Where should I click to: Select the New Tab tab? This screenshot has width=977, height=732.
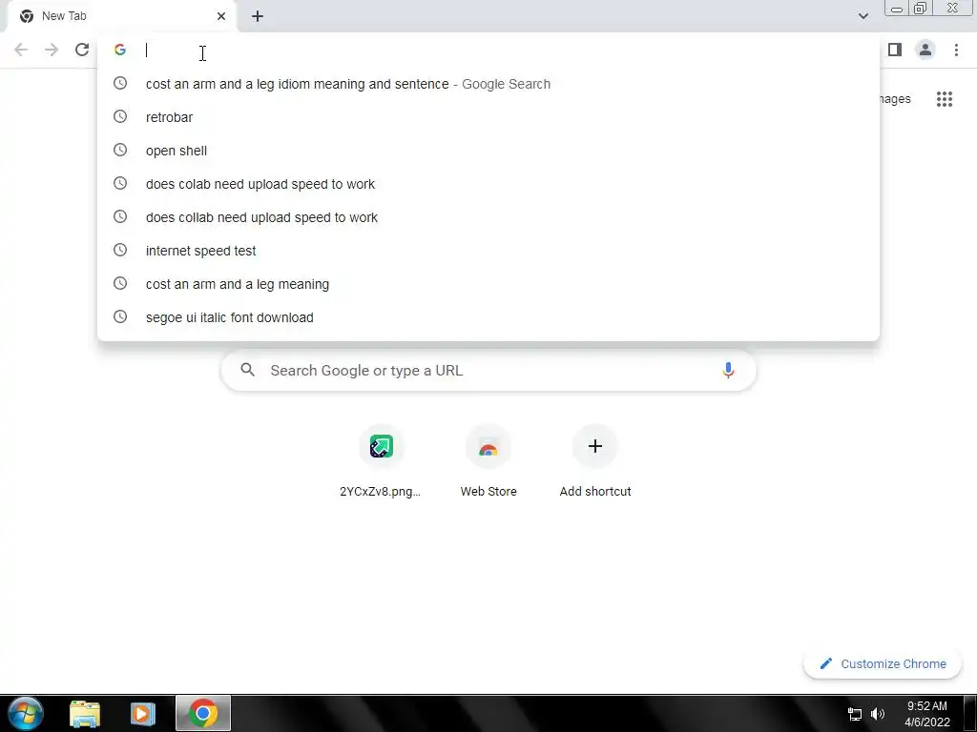[121, 16]
